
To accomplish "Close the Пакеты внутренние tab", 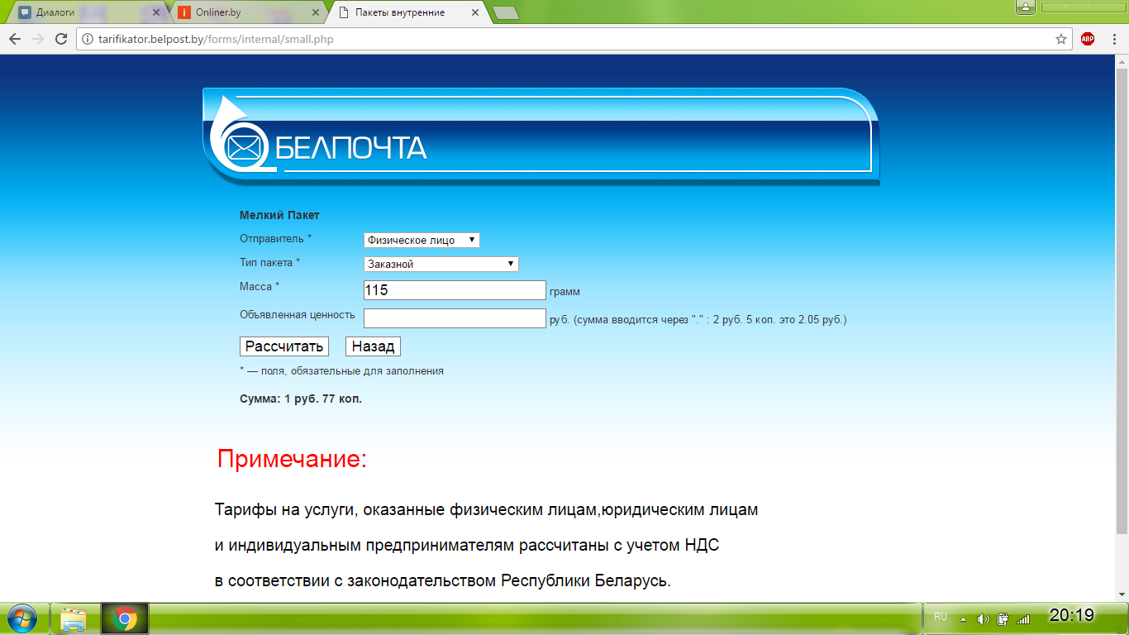I will click(474, 12).
